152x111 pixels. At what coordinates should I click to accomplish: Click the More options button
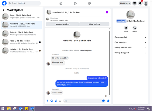coord(94,24)
